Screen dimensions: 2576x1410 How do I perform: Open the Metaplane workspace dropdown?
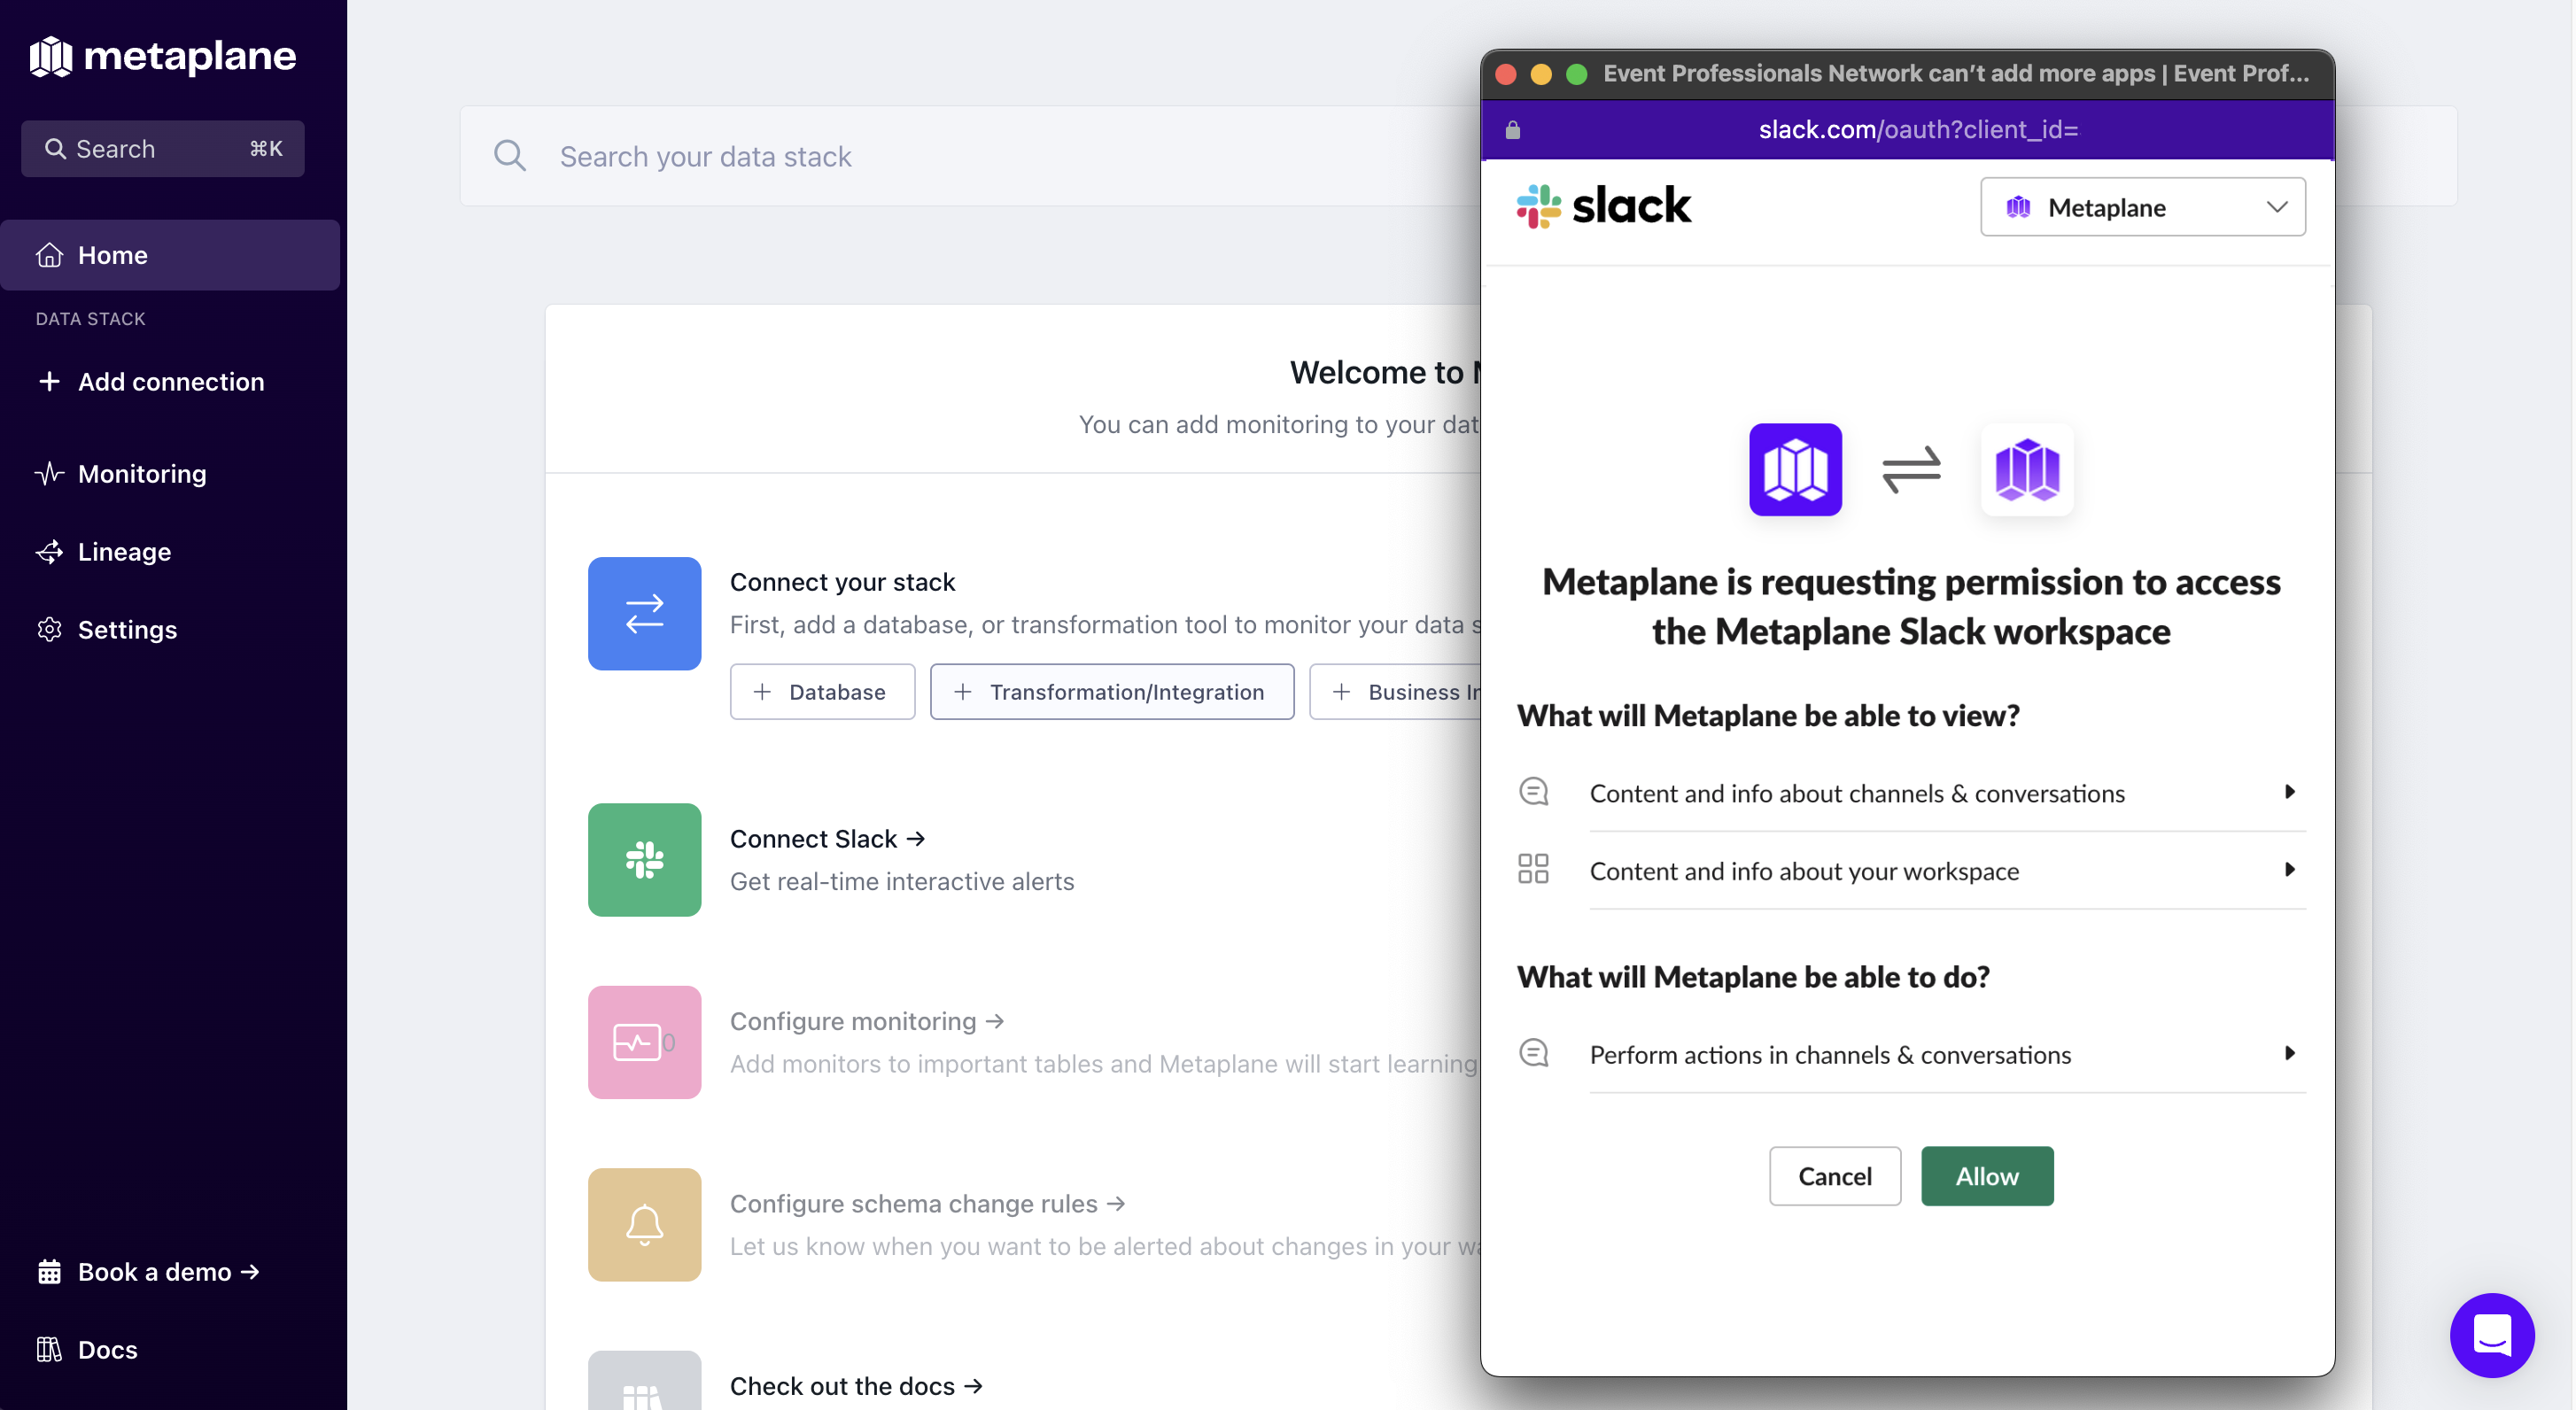(x=2142, y=207)
